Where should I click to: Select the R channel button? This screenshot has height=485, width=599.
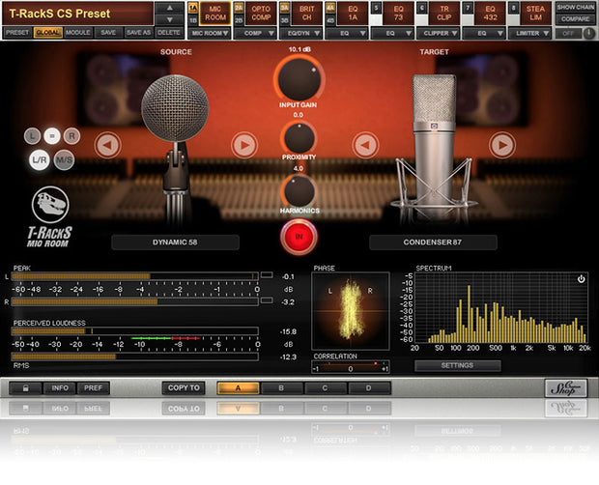pos(71,136)
